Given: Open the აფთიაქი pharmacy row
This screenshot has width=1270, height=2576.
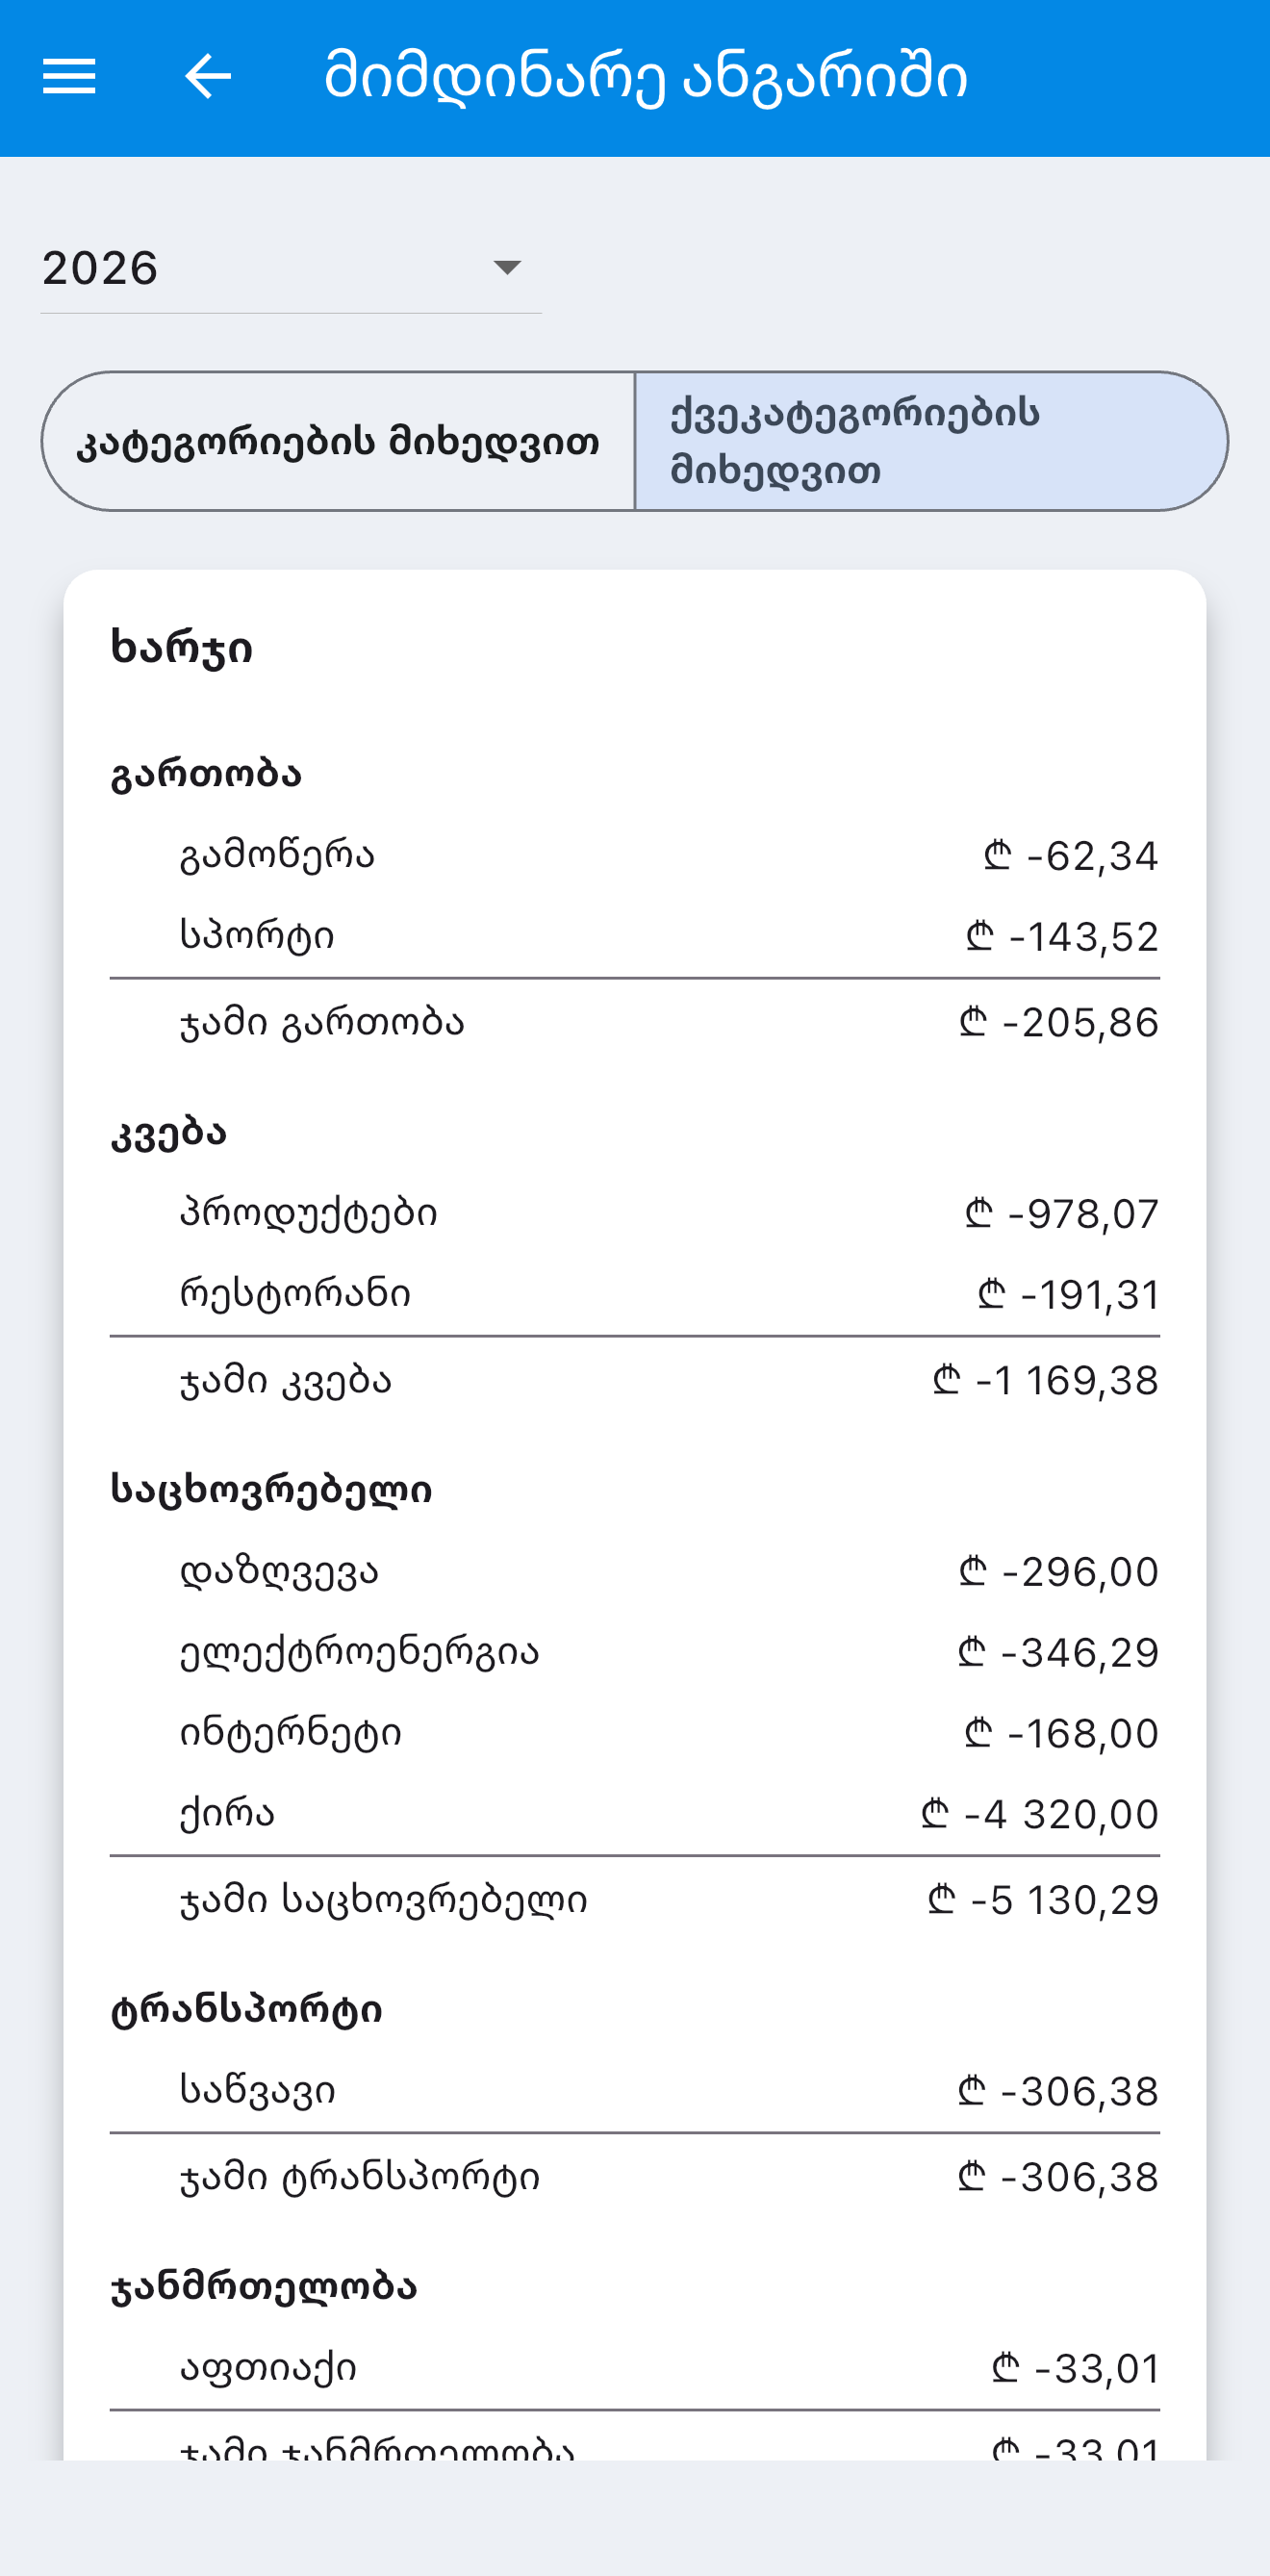Looking at the screenshot, I should click(x=635, y=2368).
